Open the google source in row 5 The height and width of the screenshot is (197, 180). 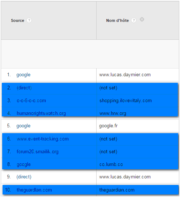23,126
